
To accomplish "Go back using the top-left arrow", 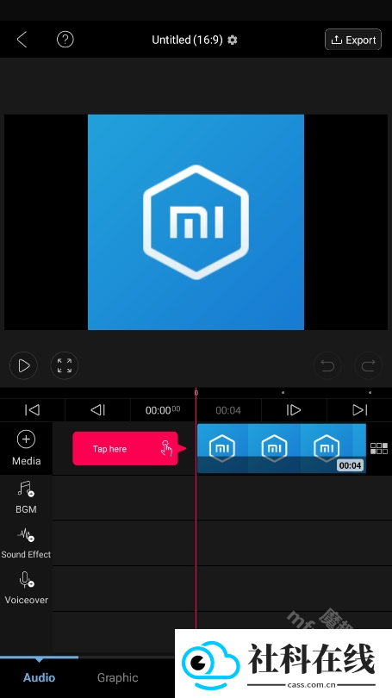I will coord(22,40).
